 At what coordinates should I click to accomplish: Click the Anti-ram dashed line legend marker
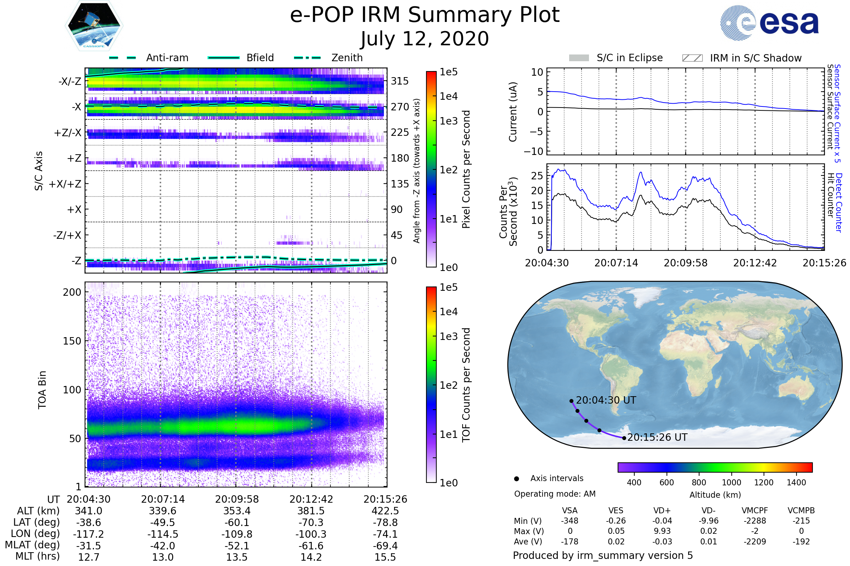[x=123, y=58]
